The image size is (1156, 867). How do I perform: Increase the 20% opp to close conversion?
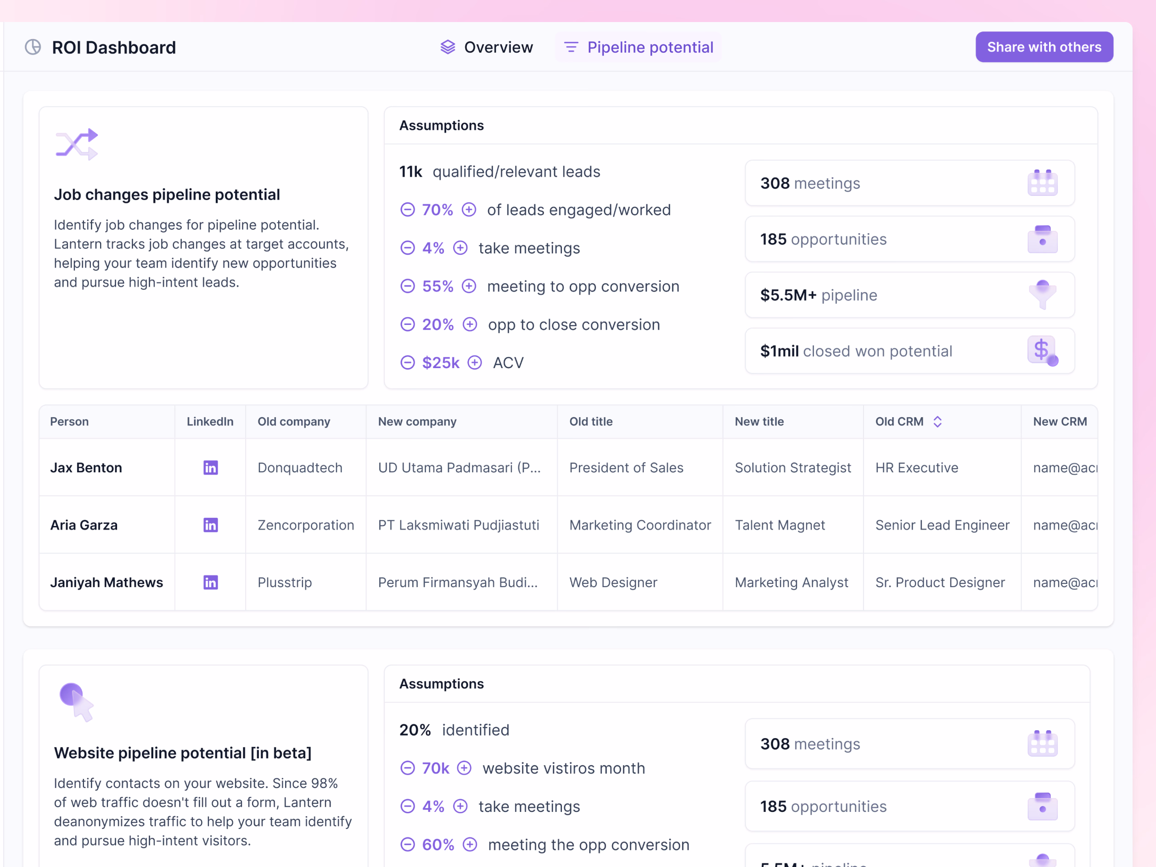(x=471, y=324)
